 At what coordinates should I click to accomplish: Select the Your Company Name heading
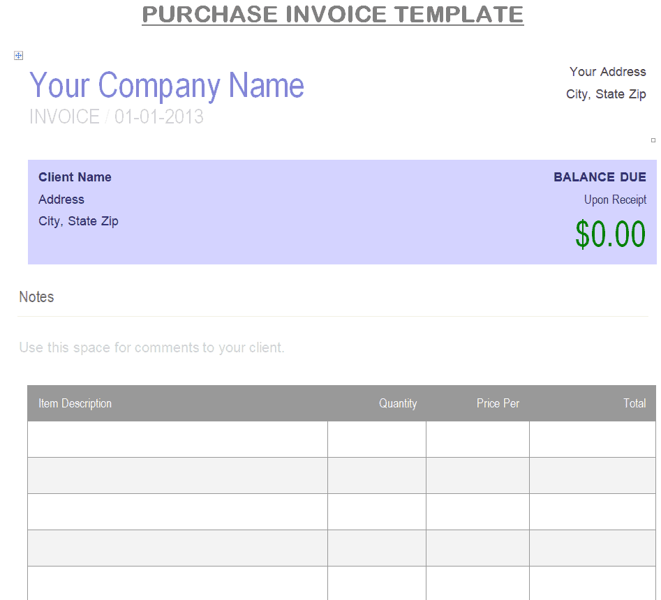[167, 86]
